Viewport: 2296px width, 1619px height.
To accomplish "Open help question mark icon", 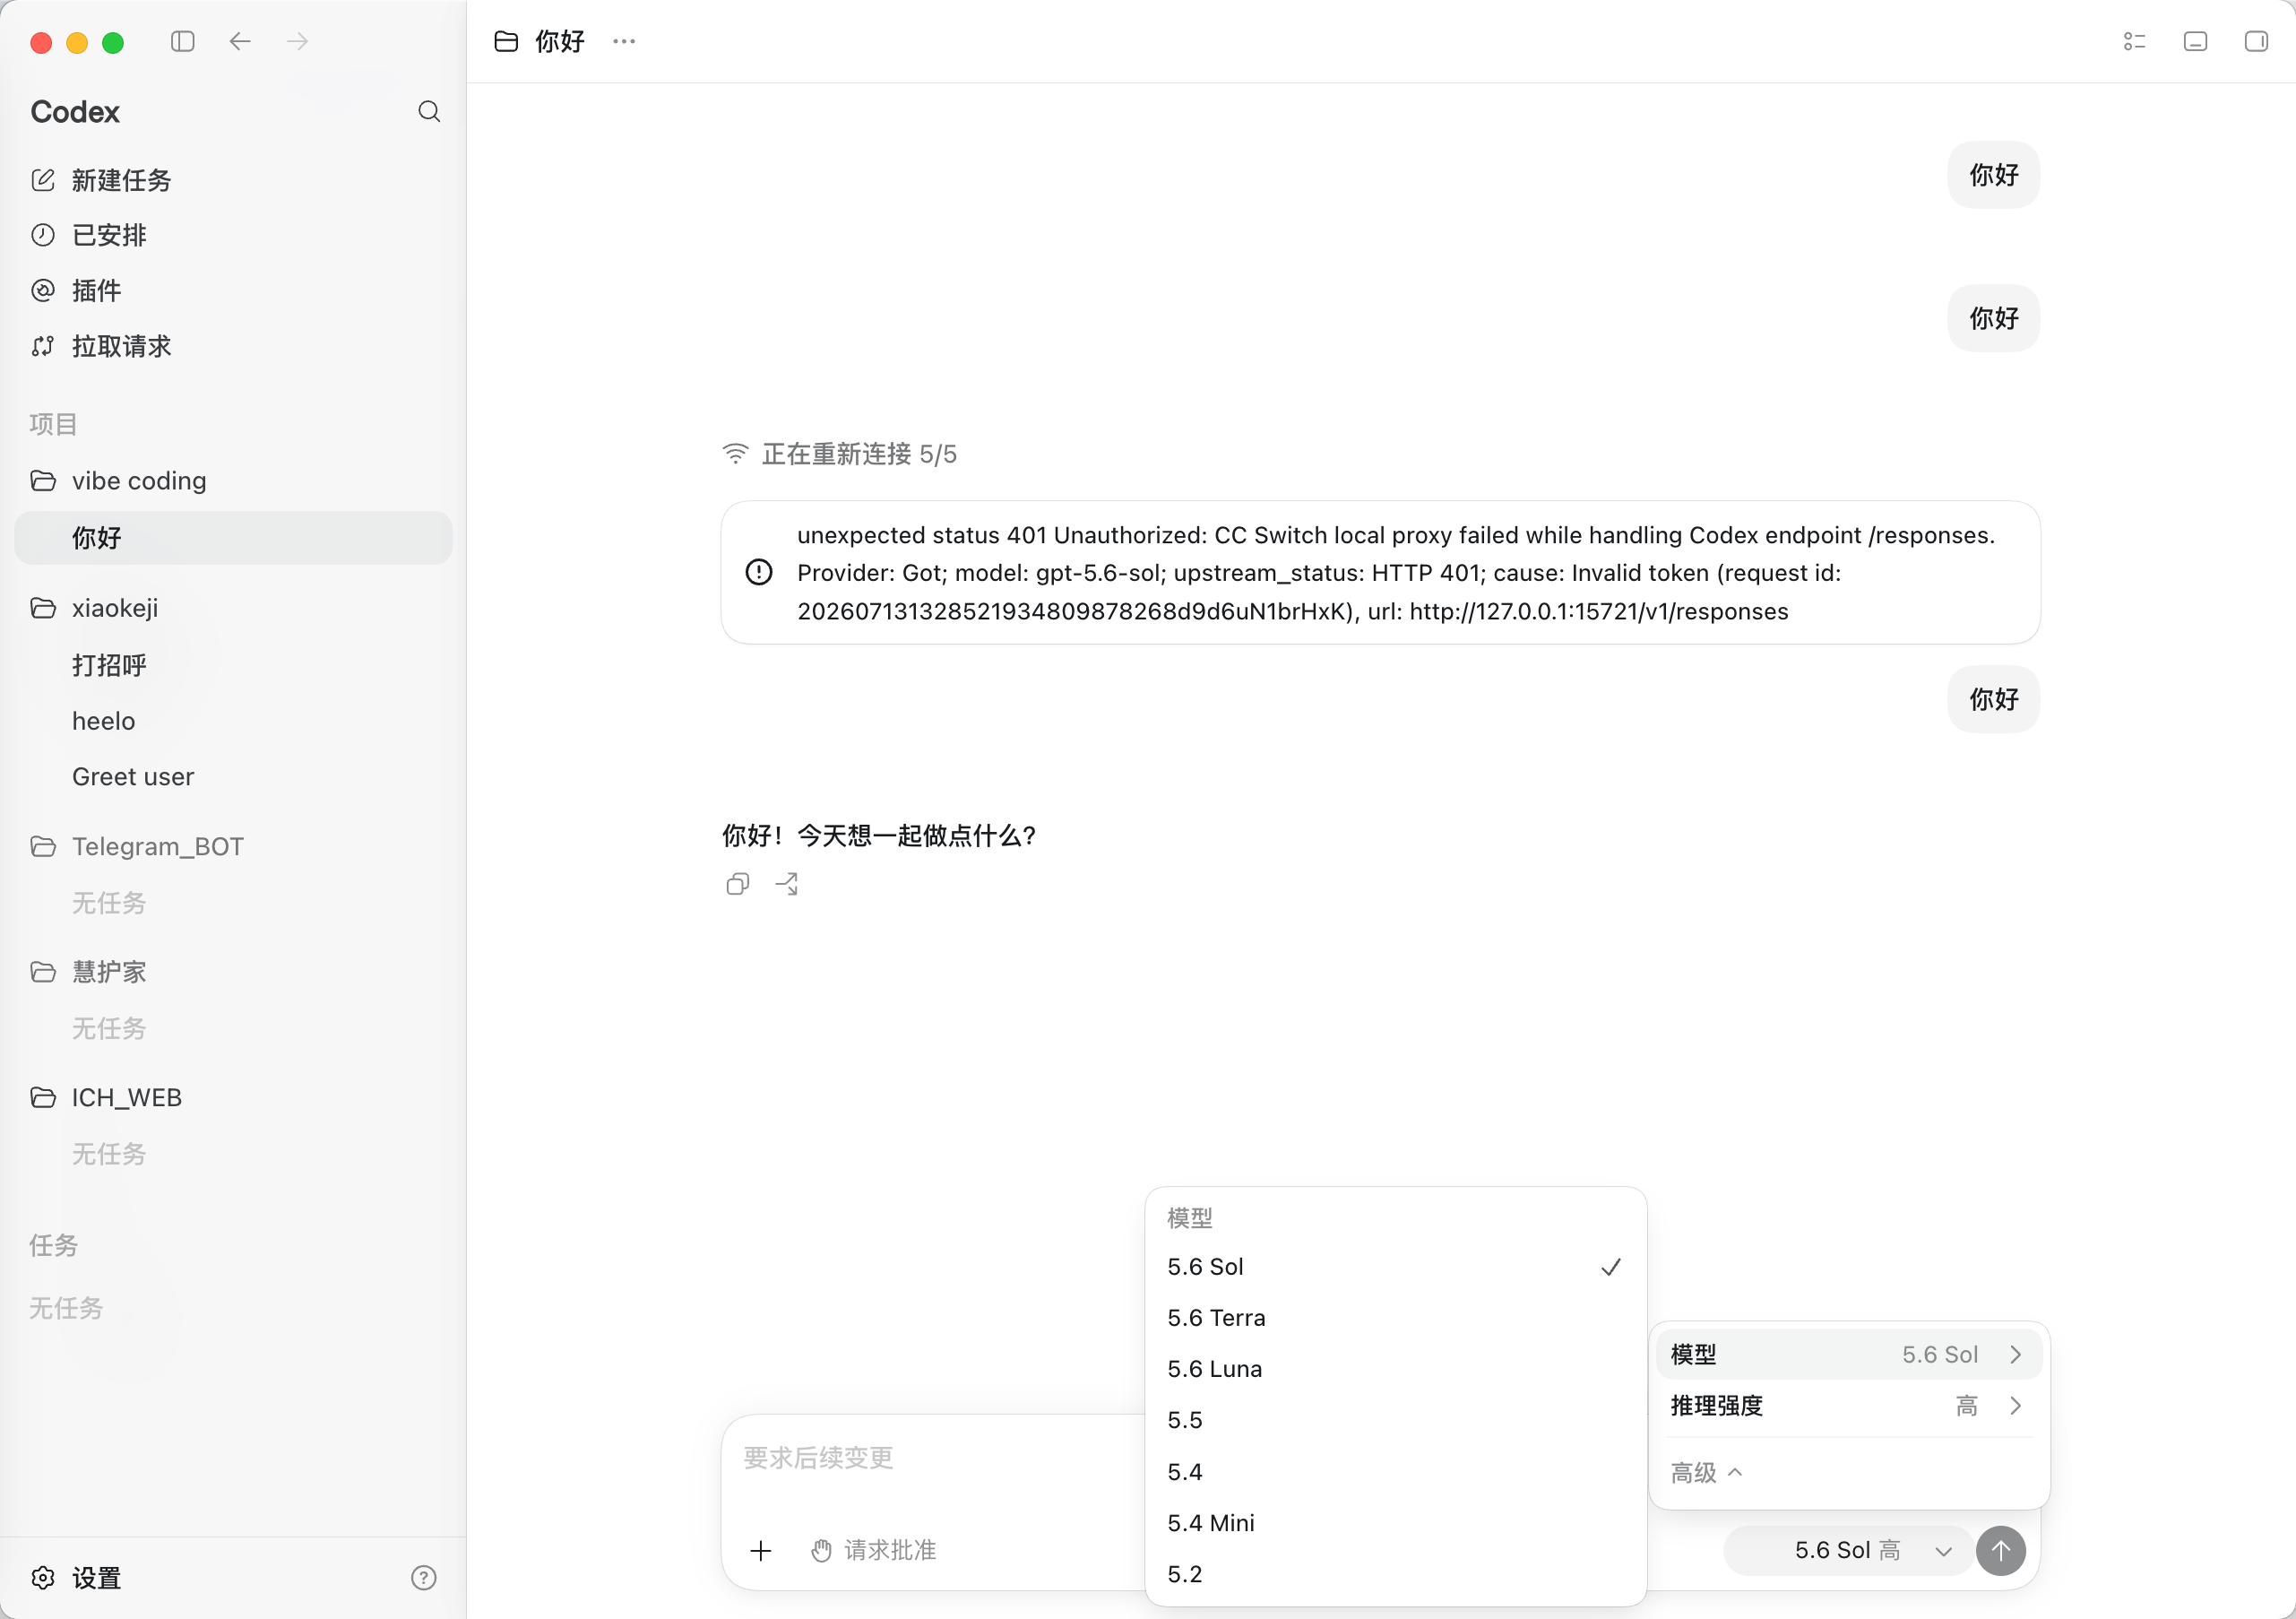I will click(424, 1578).
